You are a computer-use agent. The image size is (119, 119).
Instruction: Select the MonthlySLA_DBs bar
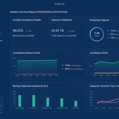62,102
